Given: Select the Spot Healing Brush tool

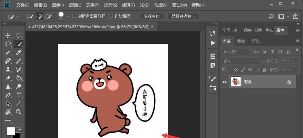Looking at the screenshot, I should (x=8, y=61).
